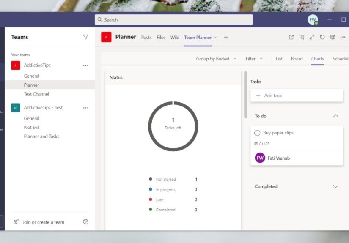Open the Test Channel
The height and width of the screenshot is (243, 349).
(36, 94)
